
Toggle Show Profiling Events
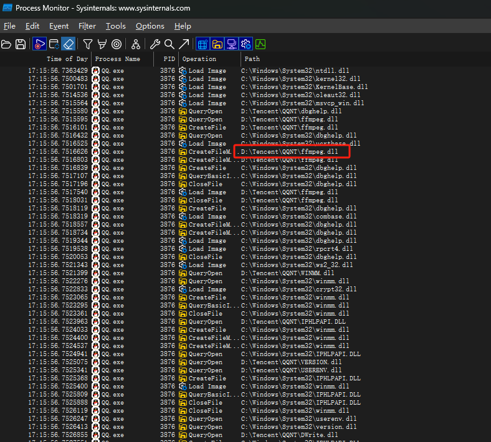(x=260, y=44)
